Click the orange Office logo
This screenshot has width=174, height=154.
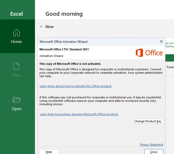click(149, 53)
